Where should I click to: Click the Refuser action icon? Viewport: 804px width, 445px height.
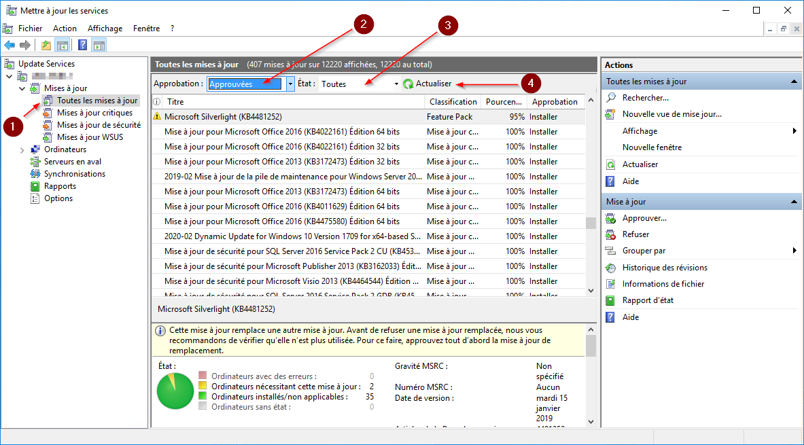[610, 234]
